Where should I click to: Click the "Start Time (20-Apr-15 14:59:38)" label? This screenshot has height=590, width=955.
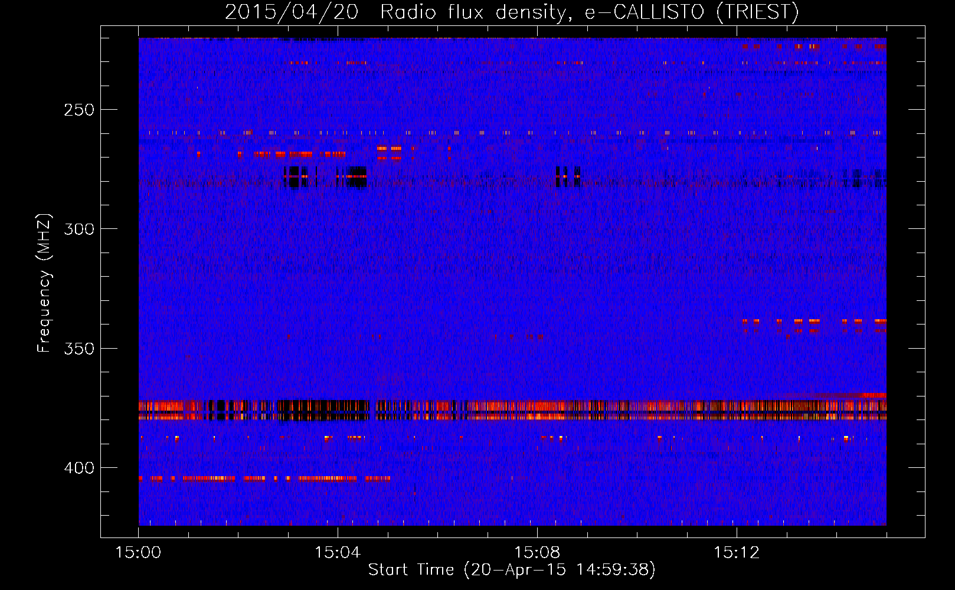click(512, 570)
